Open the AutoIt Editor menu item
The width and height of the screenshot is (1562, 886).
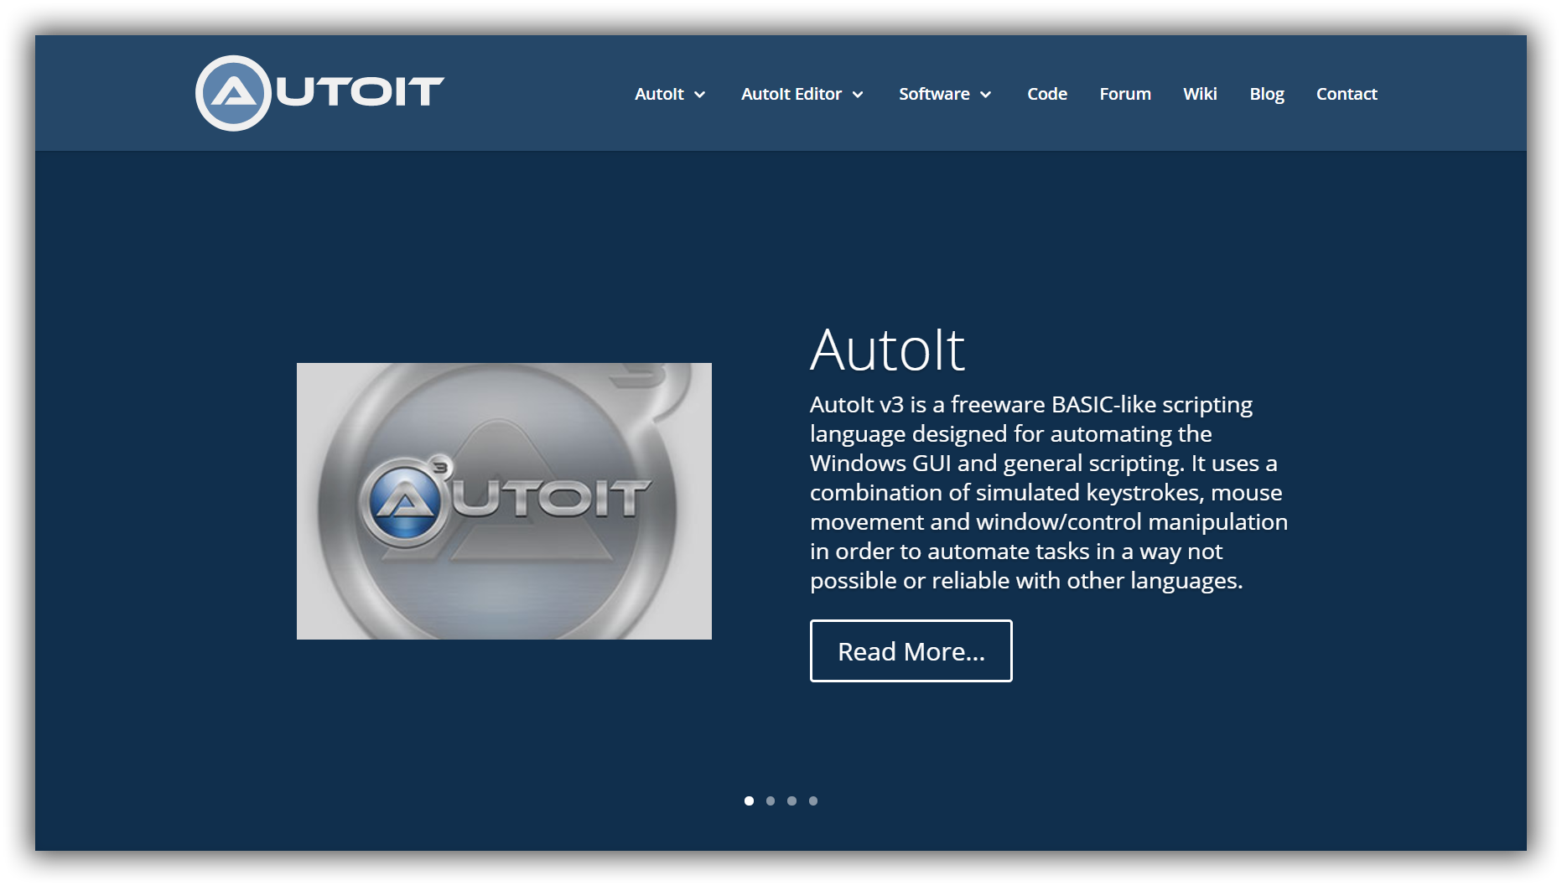click(791, 94)
